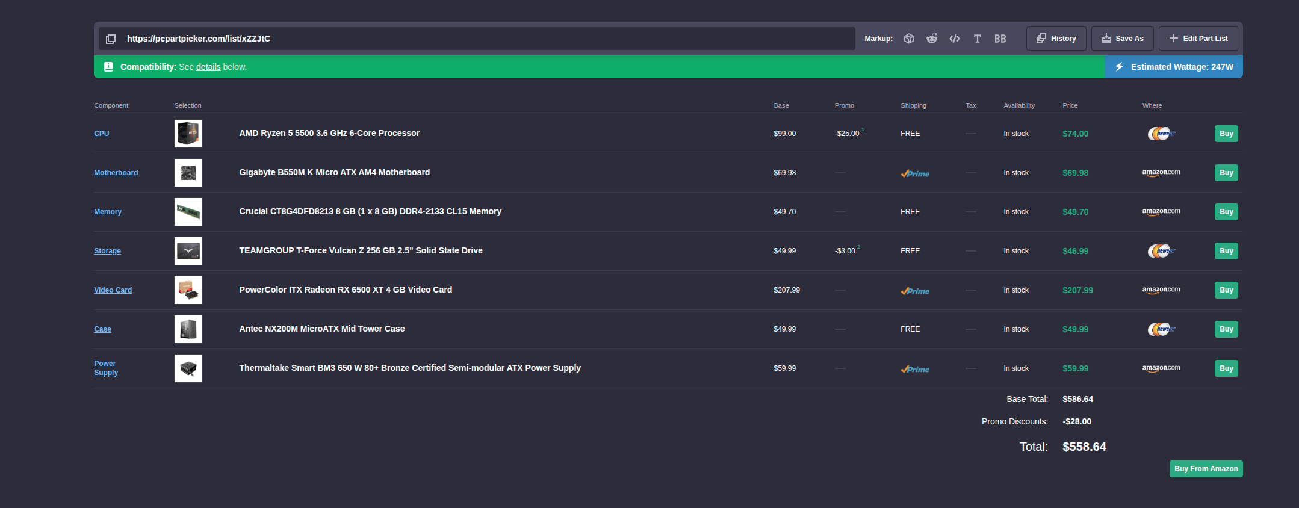The height and width of the screenshot is (508, 1299).
Task: Click the Prime shipping badge for the Power Supply
Action: (x=915, y=369)
